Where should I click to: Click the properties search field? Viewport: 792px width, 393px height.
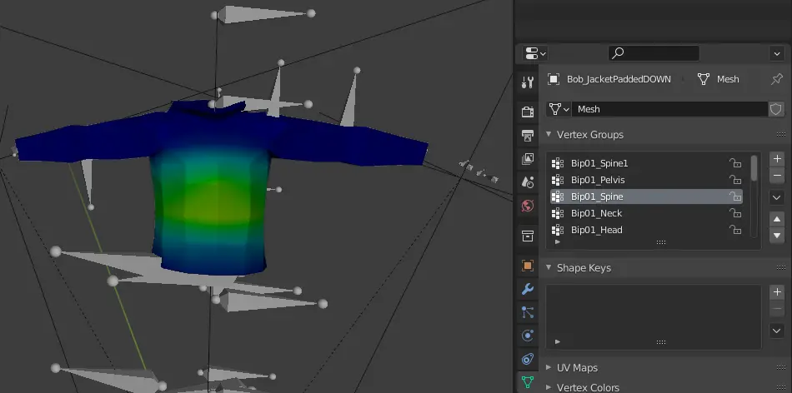(654, 53)
